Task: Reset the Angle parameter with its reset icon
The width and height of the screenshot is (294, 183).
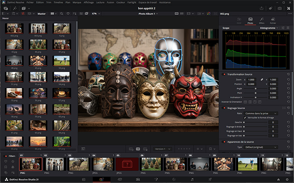Action: [x=289, y=88]
